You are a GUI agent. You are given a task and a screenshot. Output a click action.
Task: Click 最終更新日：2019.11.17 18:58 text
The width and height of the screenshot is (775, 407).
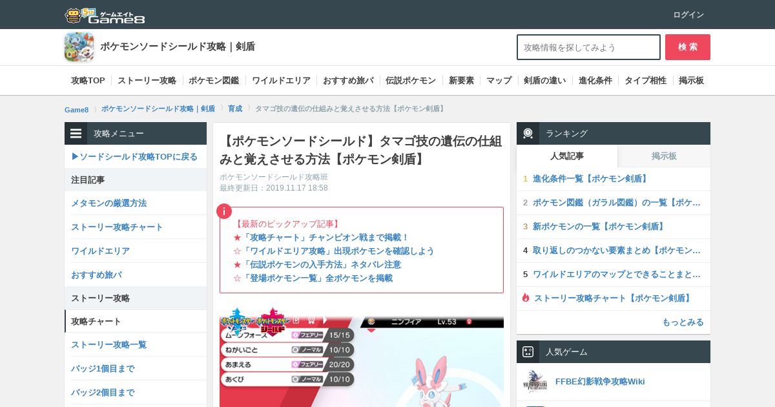point(274,188)
